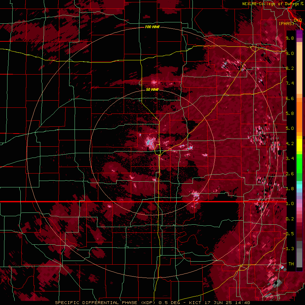Click the 8.2 scale value
The width and height of the screenshot is (305, 305).
[x=290, y=68]
